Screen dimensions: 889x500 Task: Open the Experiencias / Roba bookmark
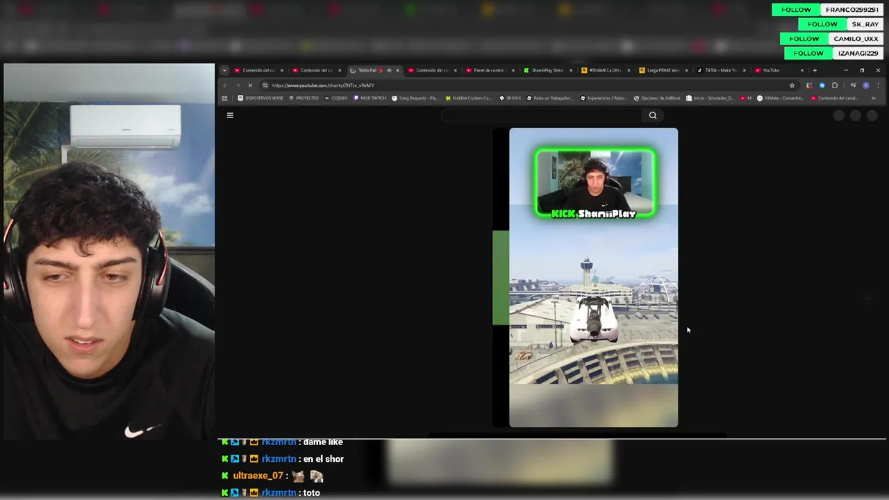click(x=604, y=98)
